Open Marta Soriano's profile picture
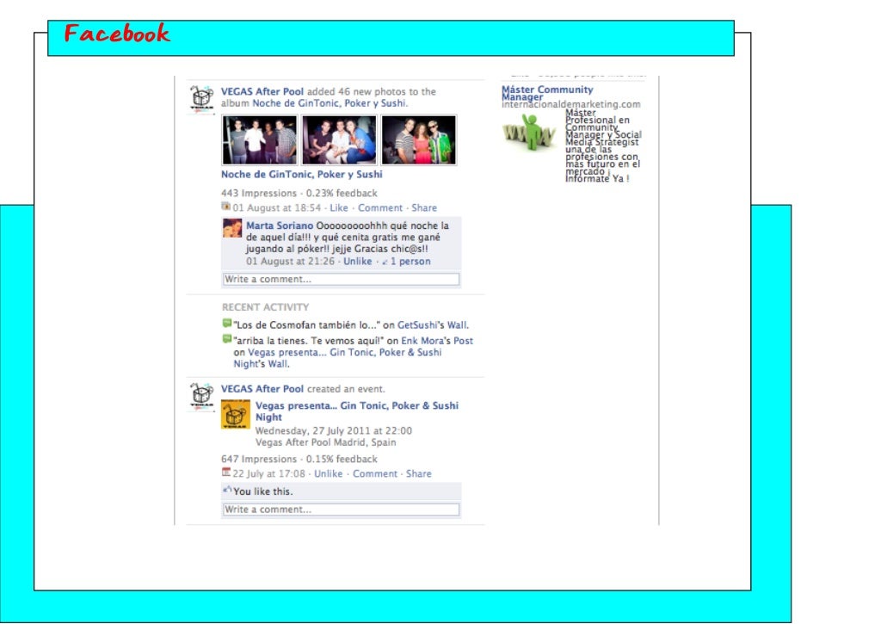881x624 pixels. 232,228
